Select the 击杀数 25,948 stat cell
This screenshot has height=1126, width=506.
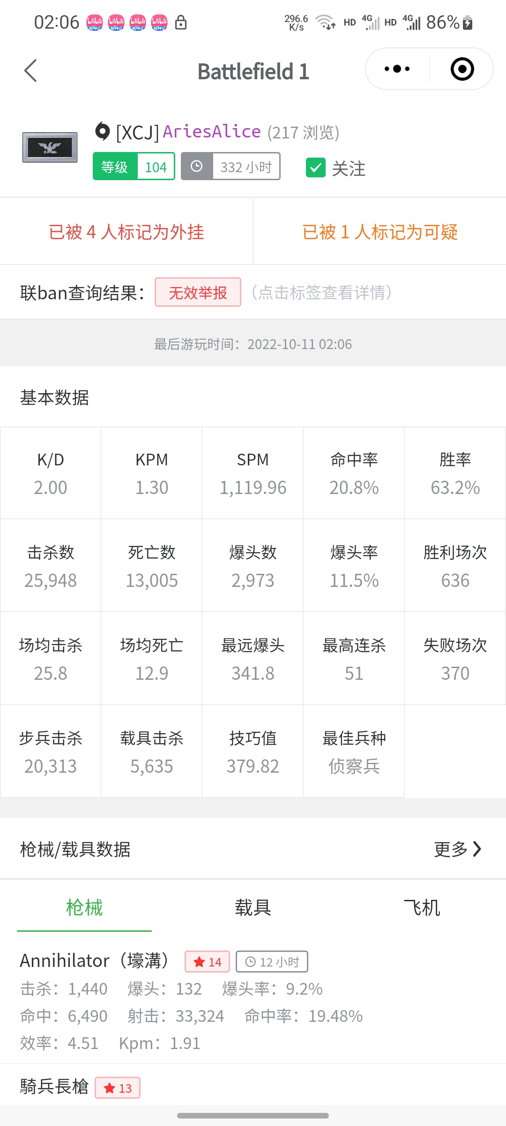pyautogui.click(x=51, y=566)
